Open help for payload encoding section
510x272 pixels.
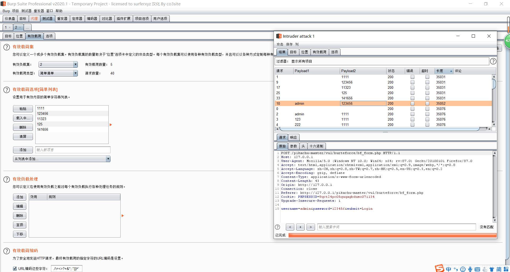click(7, 251)
